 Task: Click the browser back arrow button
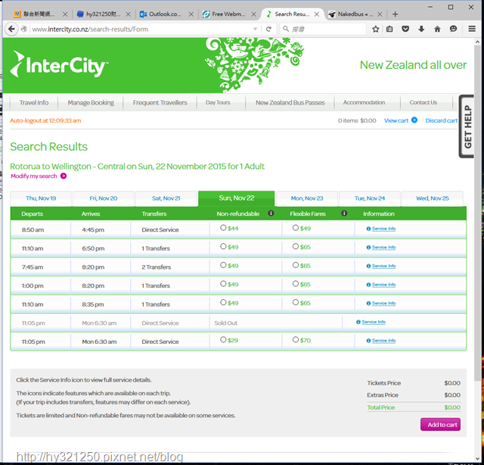(x=12, y=29)
